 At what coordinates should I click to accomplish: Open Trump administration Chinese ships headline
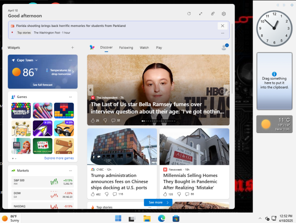coord(119,181)
